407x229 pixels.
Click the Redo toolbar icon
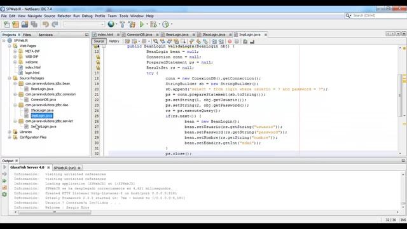pos(55,24)
